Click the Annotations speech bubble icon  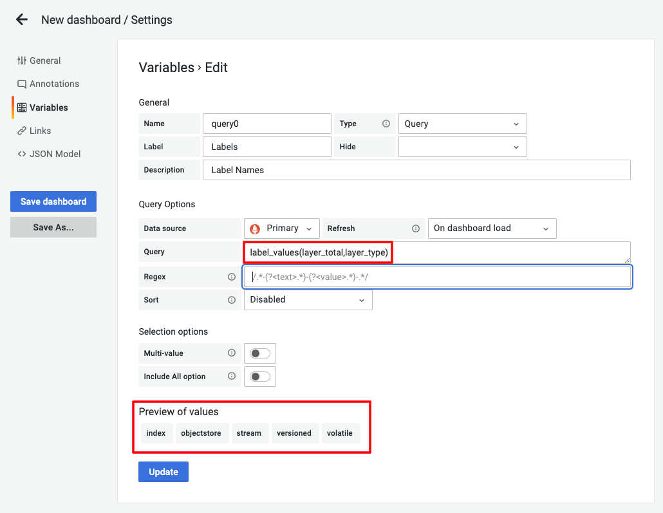(23, 84)
